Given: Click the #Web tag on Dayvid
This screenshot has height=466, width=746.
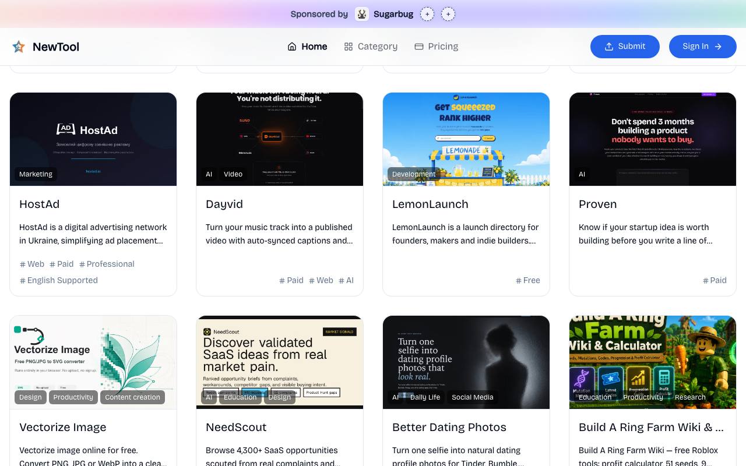Looking at the screenshot, I should pos(321,280).
